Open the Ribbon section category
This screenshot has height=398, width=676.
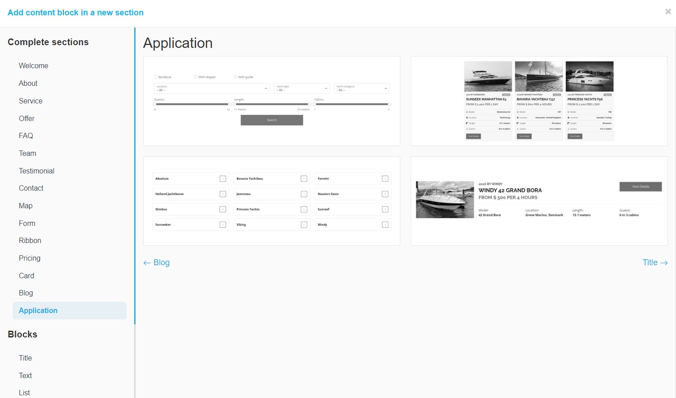pos(30,240)
